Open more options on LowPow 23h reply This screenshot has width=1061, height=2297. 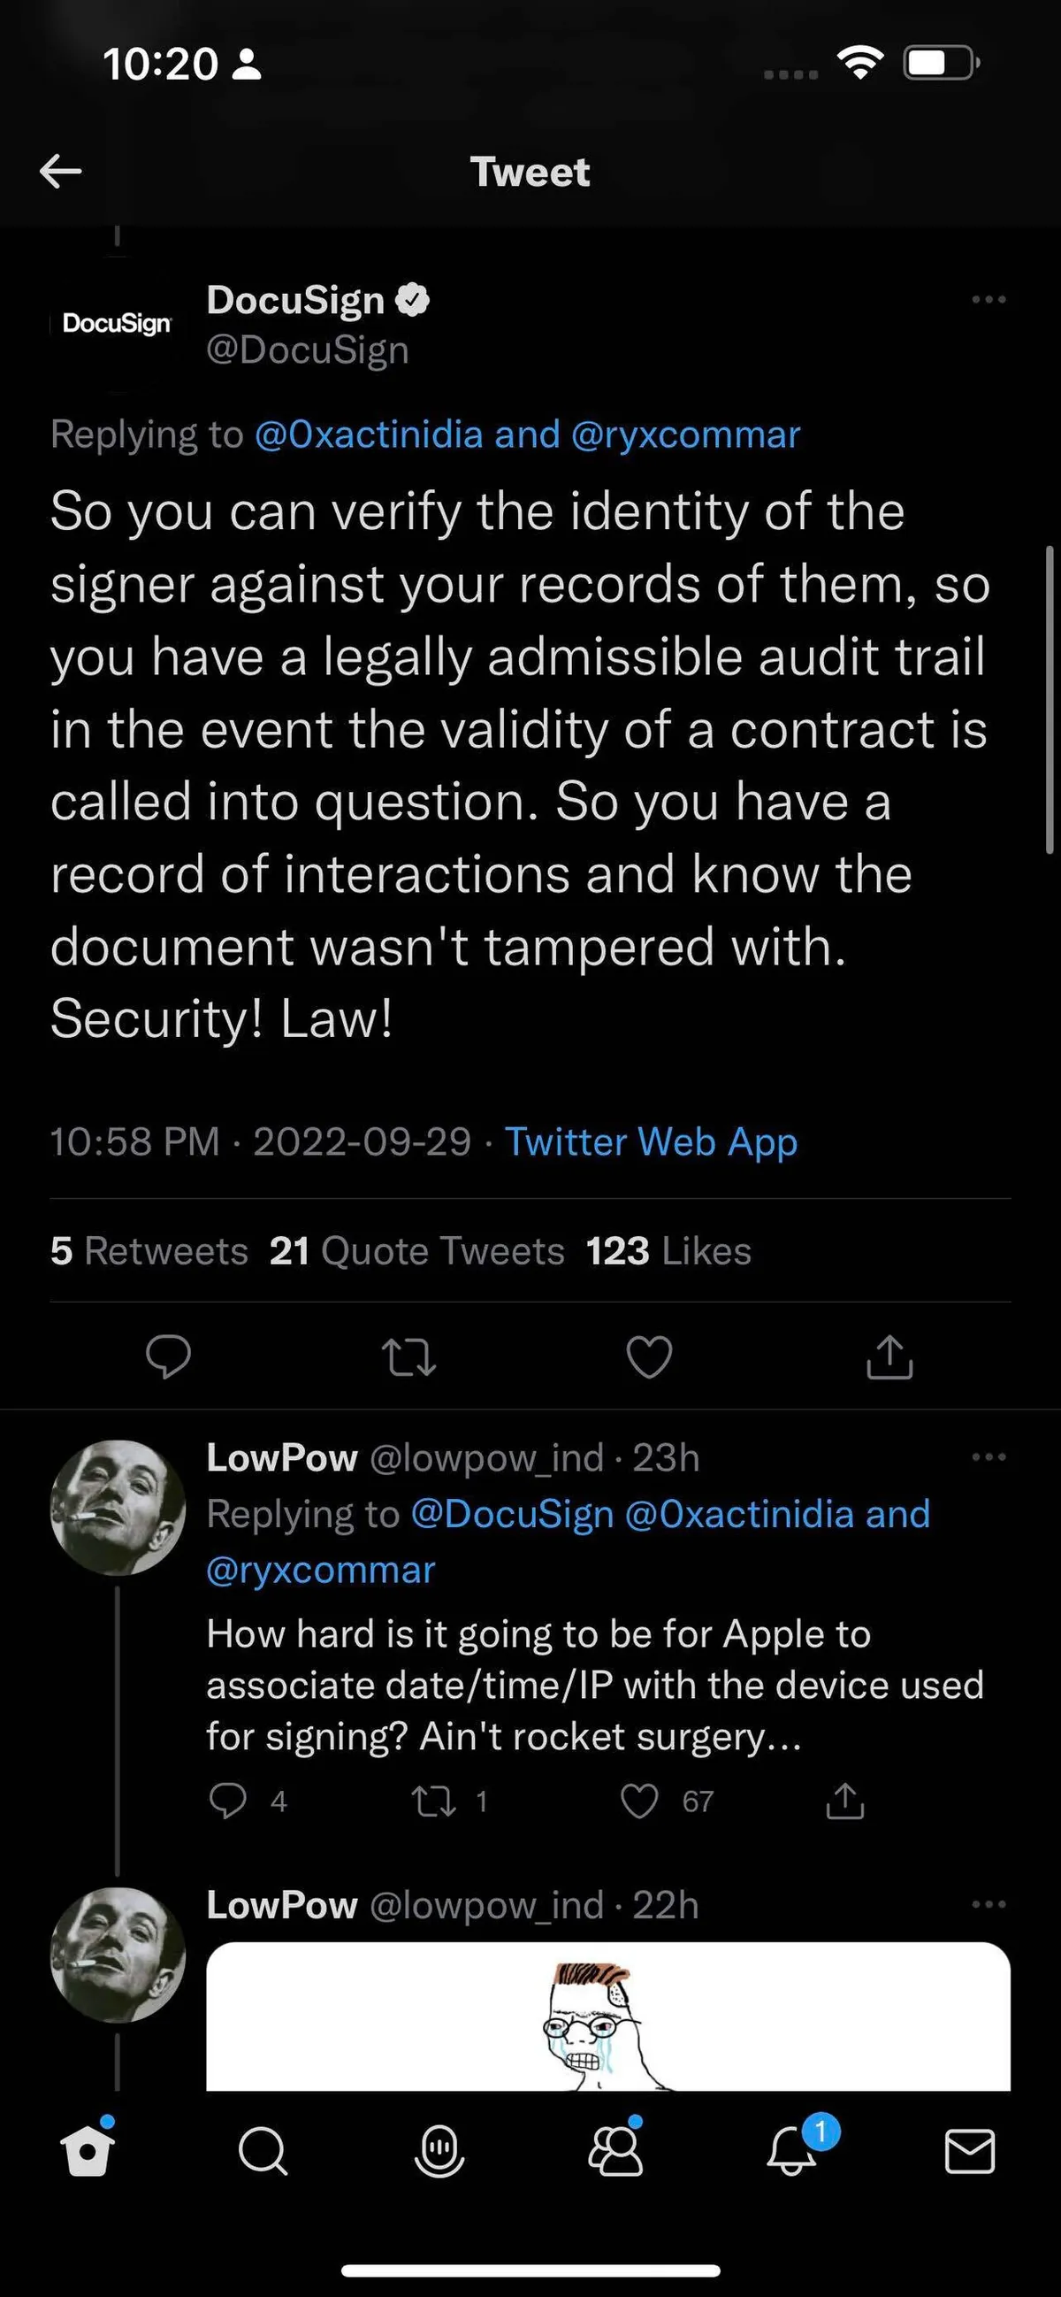click(988, 1457)
